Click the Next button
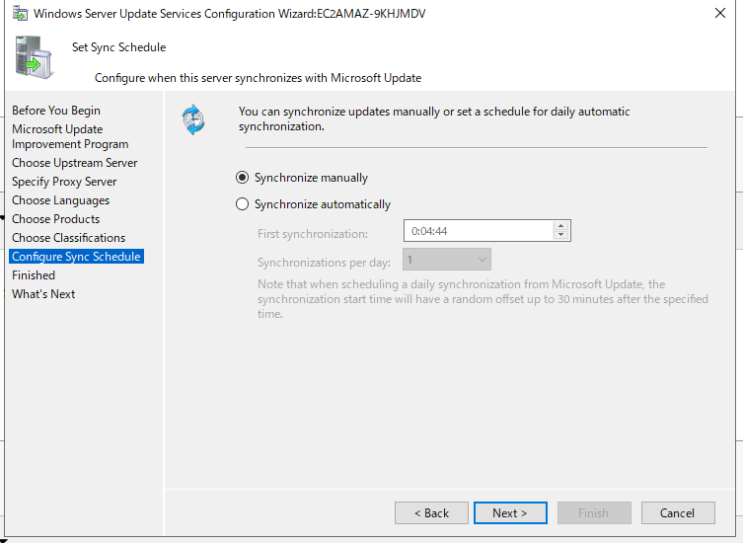The image size is (743, 543). [x=510, y=513]
